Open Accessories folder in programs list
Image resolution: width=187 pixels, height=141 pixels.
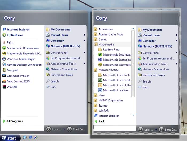[103, 29]
